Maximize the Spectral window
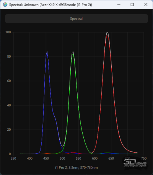Viewport: 153px width, 175px height. click(x=132, y=5)
